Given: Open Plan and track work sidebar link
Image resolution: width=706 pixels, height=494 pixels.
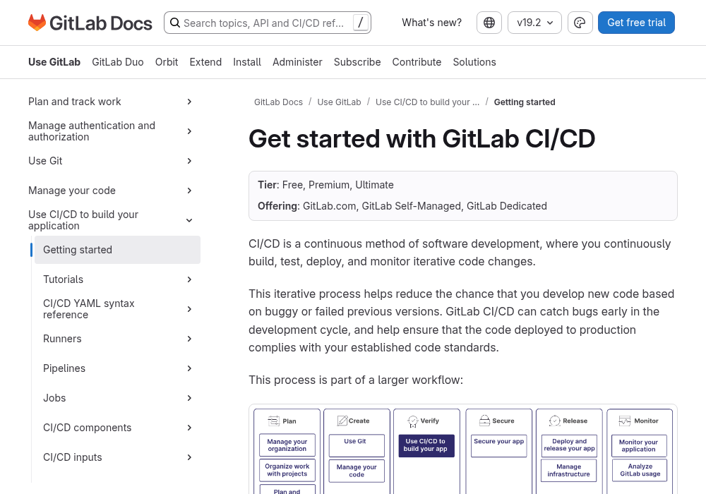Looking at the screenshot, I should click(74, 102).
